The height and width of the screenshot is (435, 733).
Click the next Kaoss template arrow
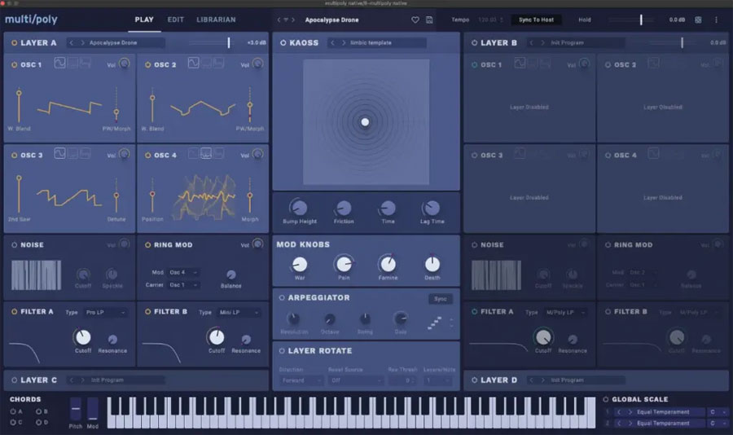pyautogui.click(x=344, y=42)
